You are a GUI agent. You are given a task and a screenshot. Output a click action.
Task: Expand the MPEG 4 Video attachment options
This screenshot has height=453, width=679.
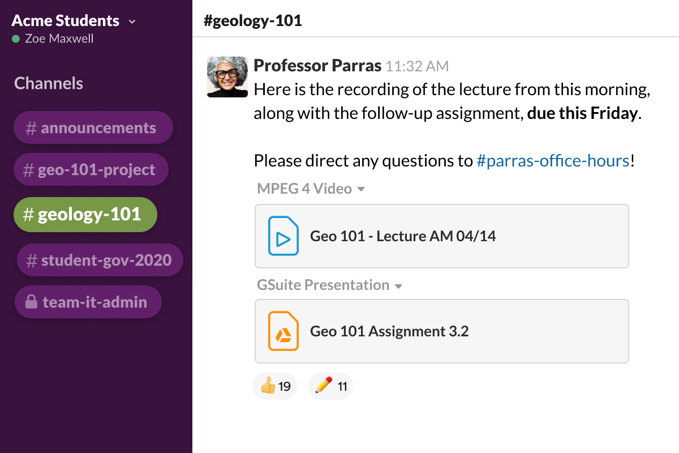click(362, 189)
